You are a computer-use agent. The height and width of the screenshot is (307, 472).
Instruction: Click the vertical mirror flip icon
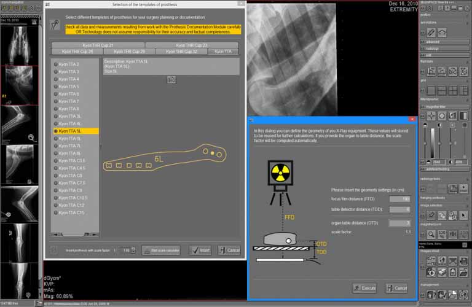(463, 71)
